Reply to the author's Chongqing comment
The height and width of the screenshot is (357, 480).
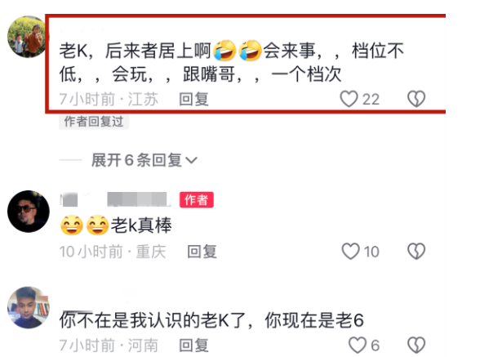click(202, 252)
